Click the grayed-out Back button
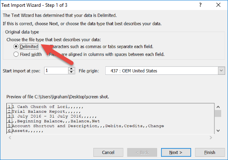The width and height of the screenshot is (228, 160). coord(142,152)
